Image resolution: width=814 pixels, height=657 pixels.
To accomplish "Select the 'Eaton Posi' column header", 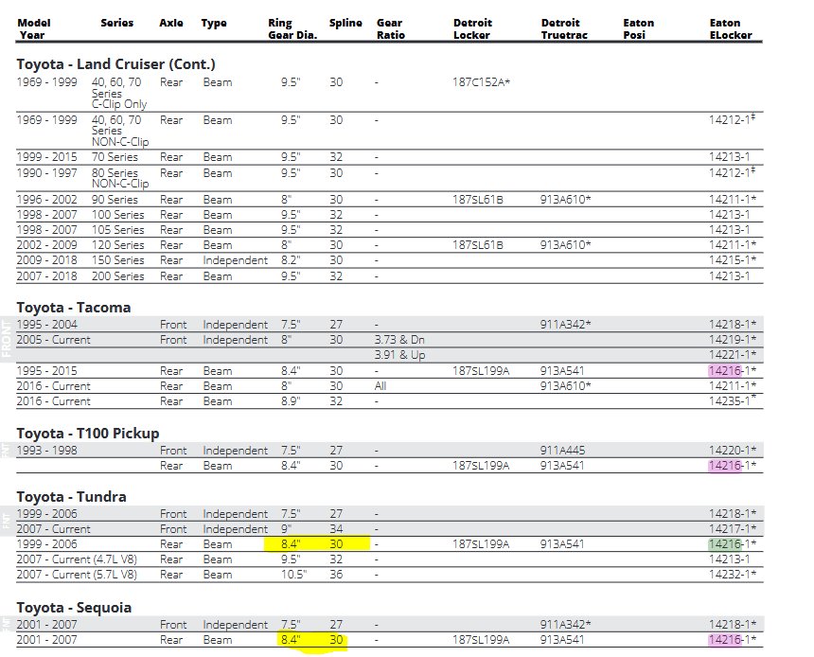I will [638, 29].
